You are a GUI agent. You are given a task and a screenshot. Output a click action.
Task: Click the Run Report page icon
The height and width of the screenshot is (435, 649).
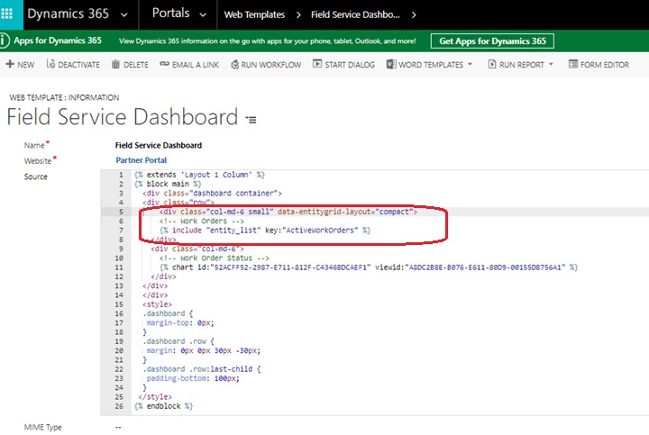tap(492, 64)
